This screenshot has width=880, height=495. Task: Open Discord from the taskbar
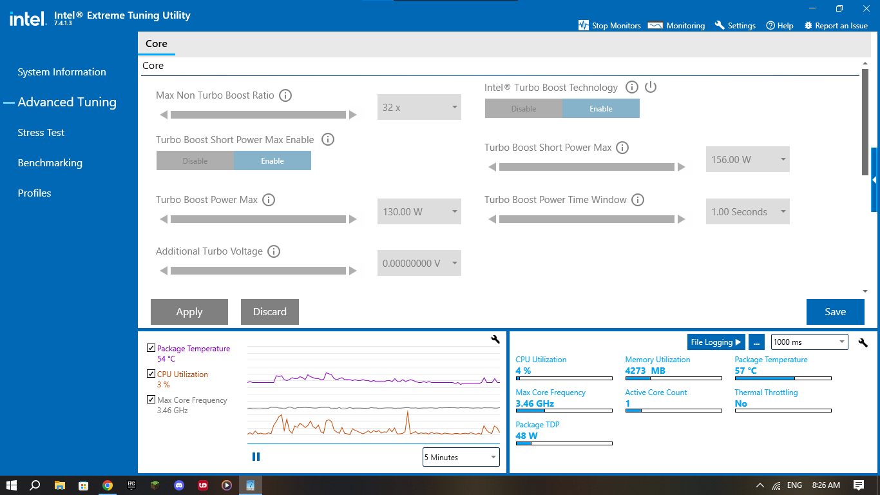click(179, 485)
